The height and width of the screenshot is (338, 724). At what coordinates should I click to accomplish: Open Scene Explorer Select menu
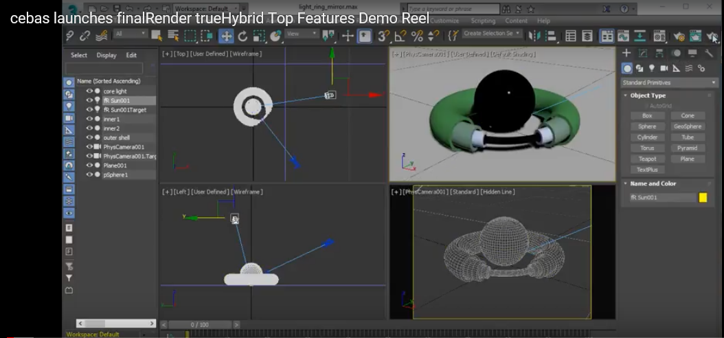coord(78,55)
